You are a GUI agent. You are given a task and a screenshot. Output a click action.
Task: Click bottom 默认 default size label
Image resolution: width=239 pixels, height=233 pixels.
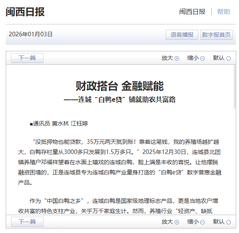(x=219, y=222)
